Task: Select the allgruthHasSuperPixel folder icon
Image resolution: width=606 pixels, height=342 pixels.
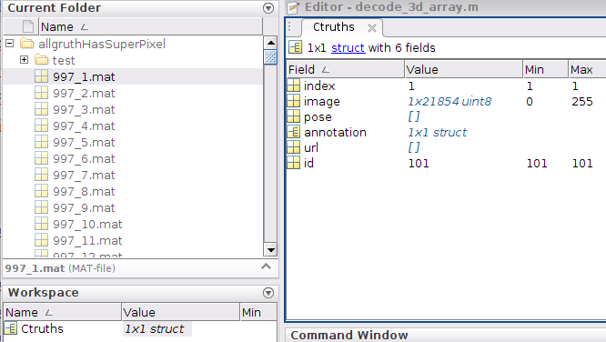Action: tap(26, 44)
